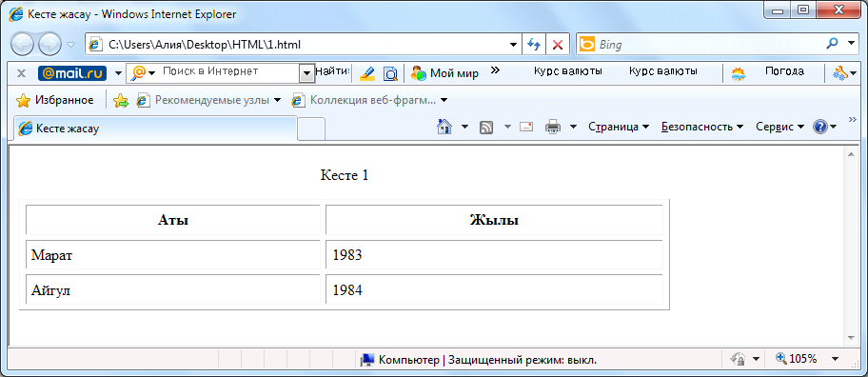This screenshot has height=377, width=868.
Task: Click the red Stop loading icon
Action: 558,45
